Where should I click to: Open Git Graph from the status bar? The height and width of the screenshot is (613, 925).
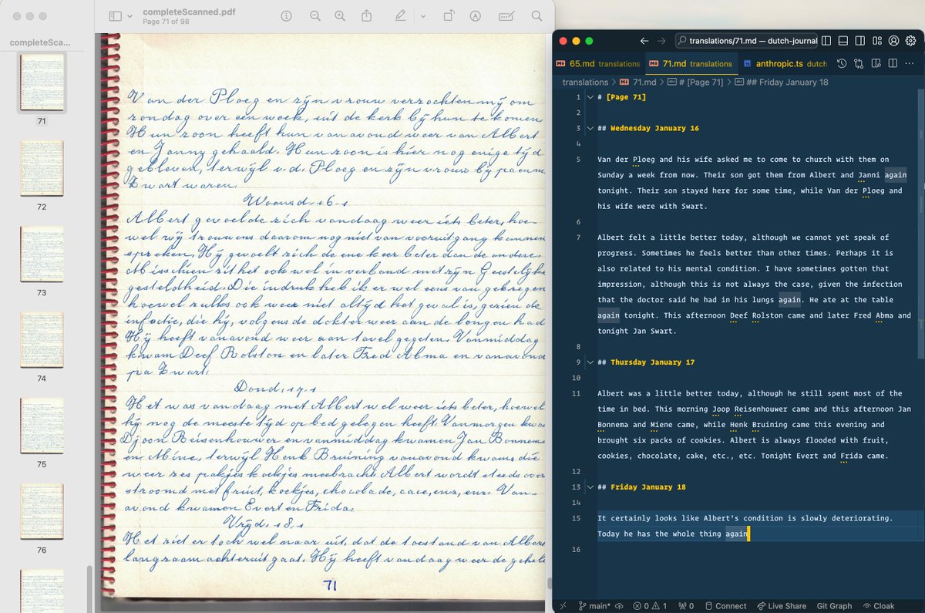pos(834,606)
